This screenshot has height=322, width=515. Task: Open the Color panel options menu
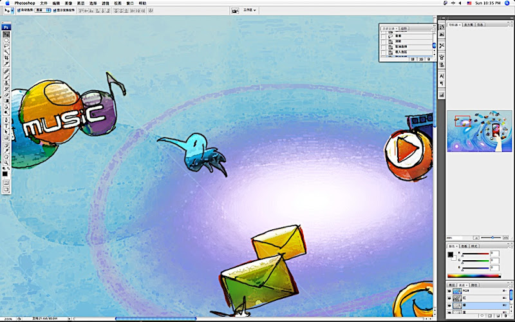click(510, 247)
